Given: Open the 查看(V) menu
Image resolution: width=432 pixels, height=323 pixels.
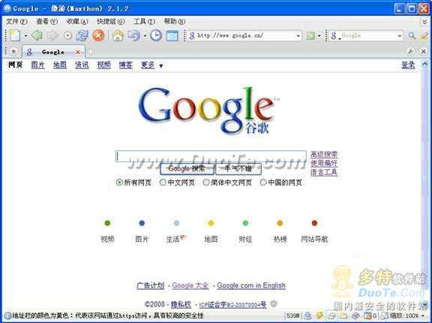Looking at the screenshot, I should coord(46,21).
